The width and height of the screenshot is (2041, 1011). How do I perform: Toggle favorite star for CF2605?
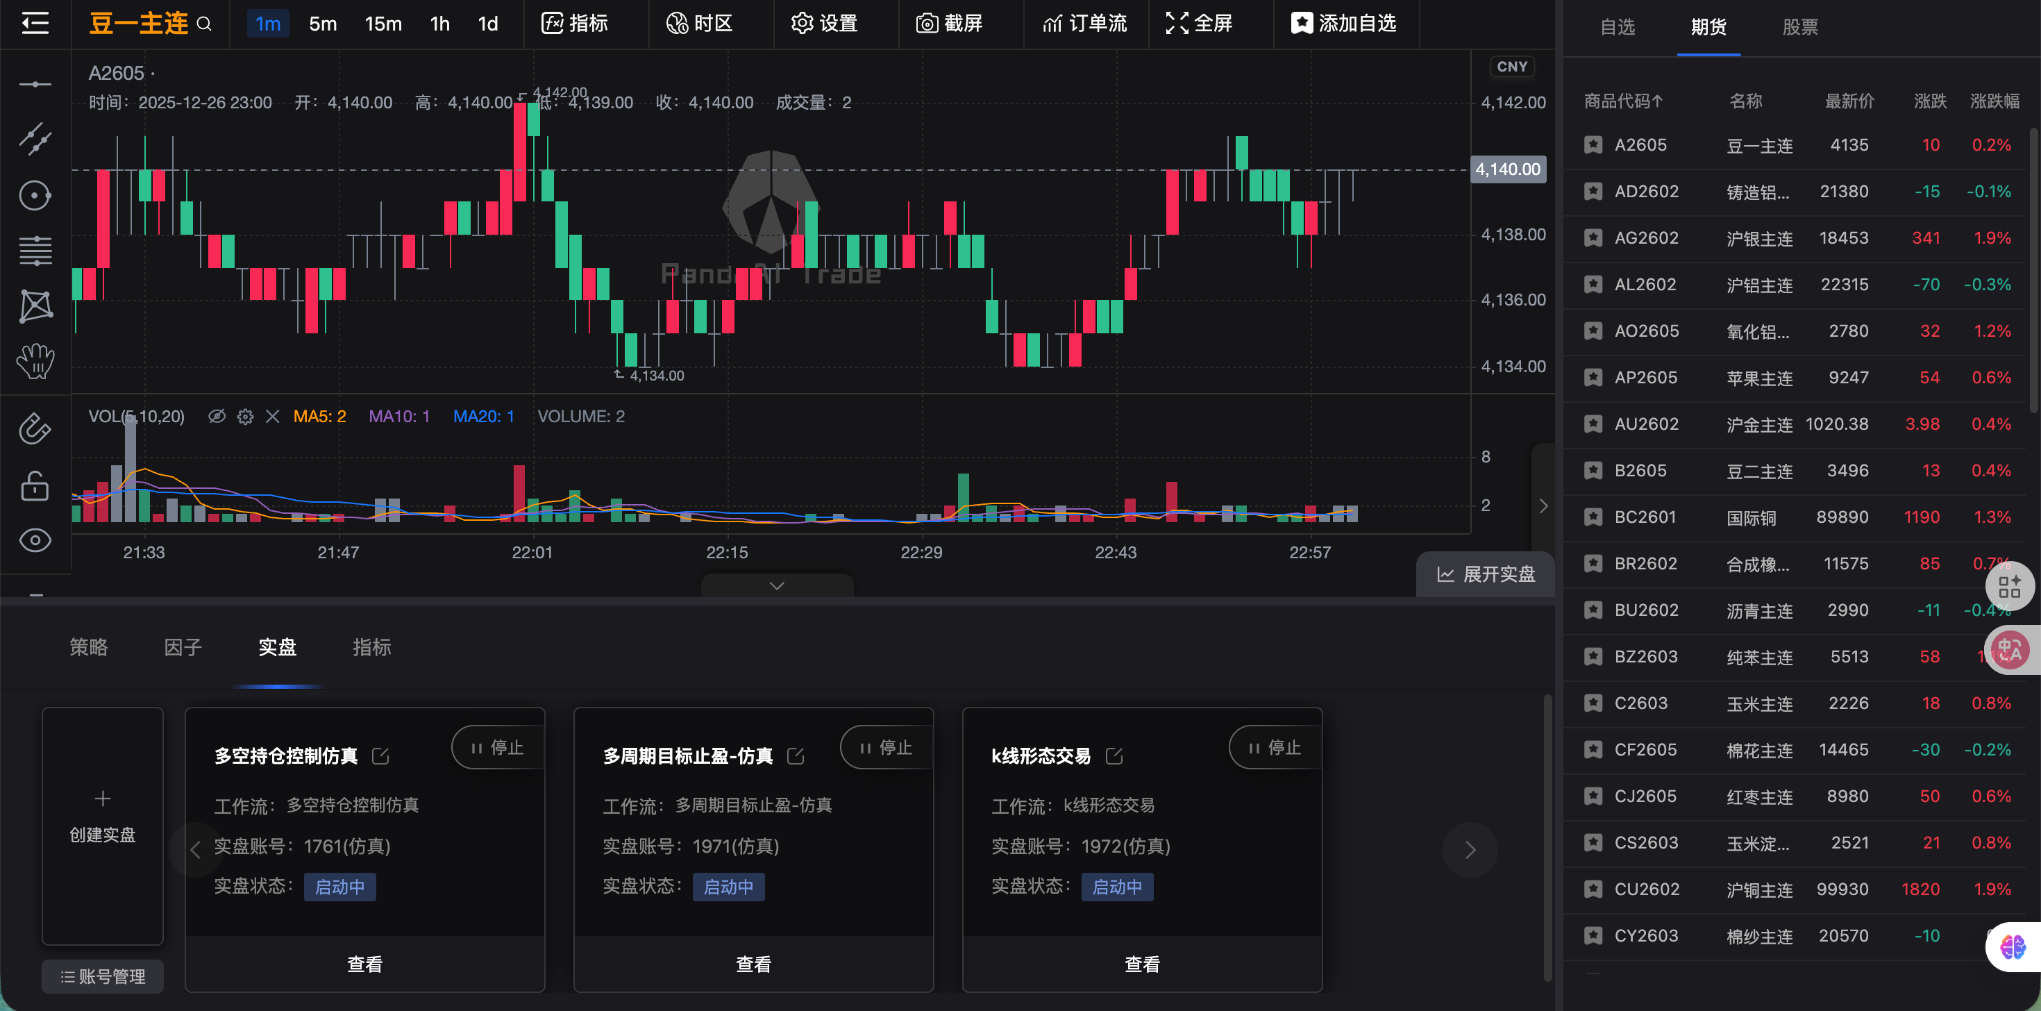(x=1593, y=749)
